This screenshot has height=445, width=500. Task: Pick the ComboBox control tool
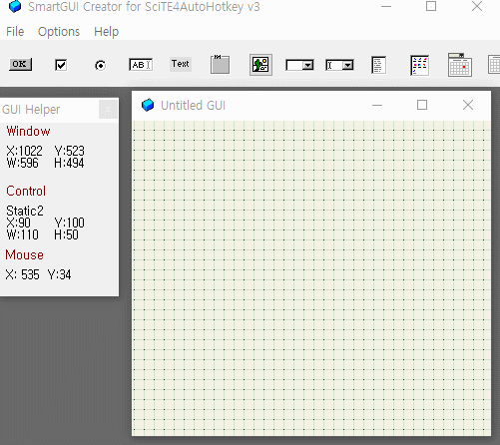339,65
